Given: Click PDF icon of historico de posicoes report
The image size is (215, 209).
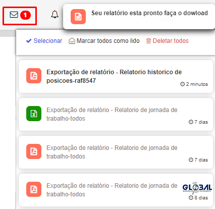Looking at the screenshot, I should [x=34, y=76].
